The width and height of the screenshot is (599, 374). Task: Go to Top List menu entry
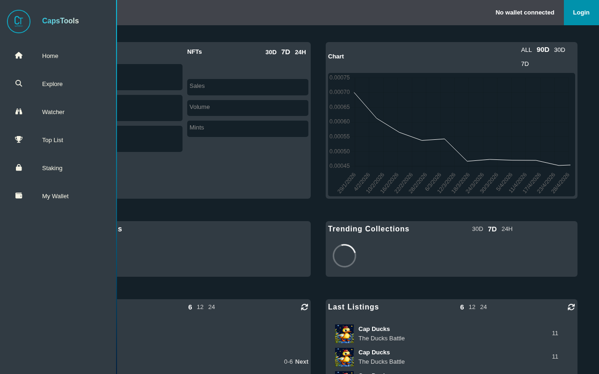pos(52,140)
